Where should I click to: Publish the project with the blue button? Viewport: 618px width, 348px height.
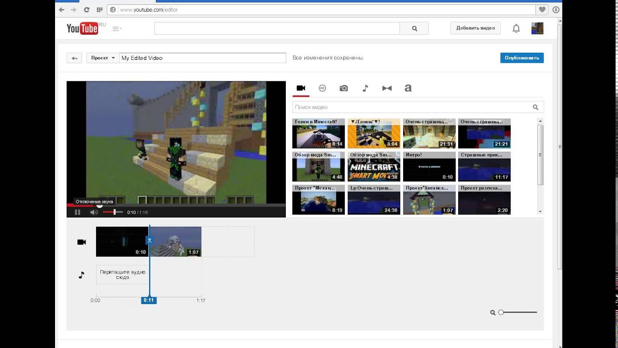(x=522, y=58)
